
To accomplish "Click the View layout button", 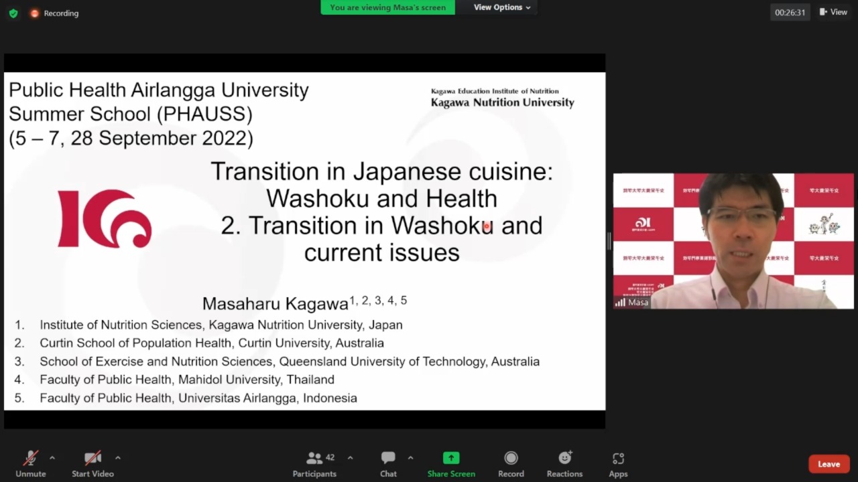I will tap(834, 12).
